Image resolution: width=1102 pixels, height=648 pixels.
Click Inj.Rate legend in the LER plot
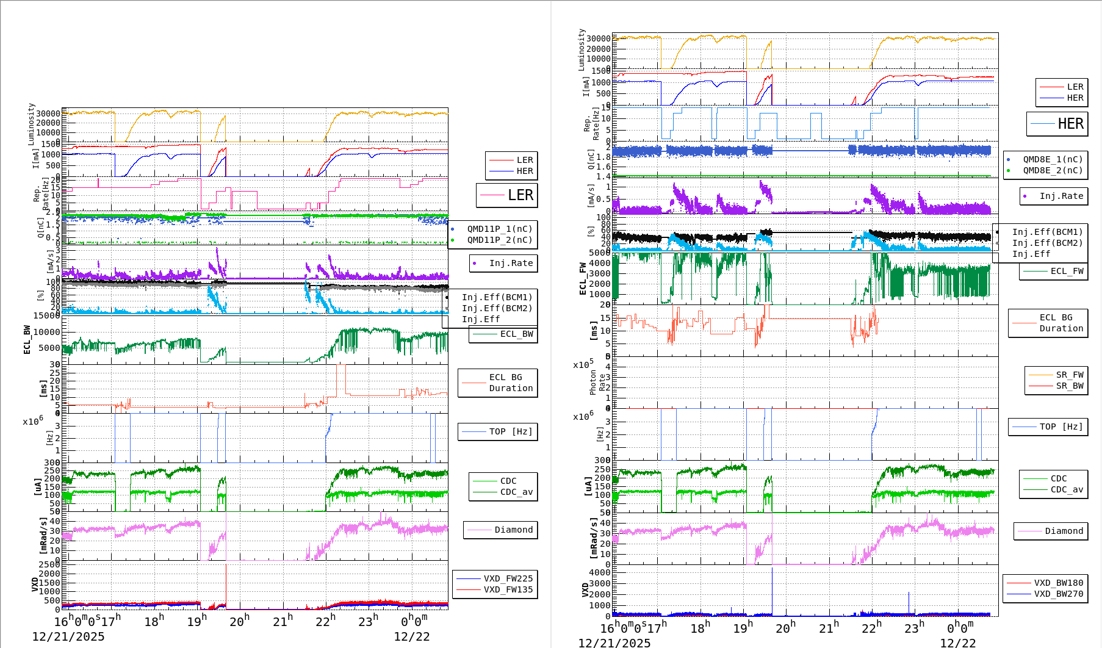(x=503, y=263)
